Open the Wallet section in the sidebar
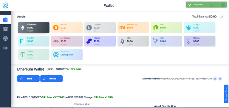 coord(5,20)
